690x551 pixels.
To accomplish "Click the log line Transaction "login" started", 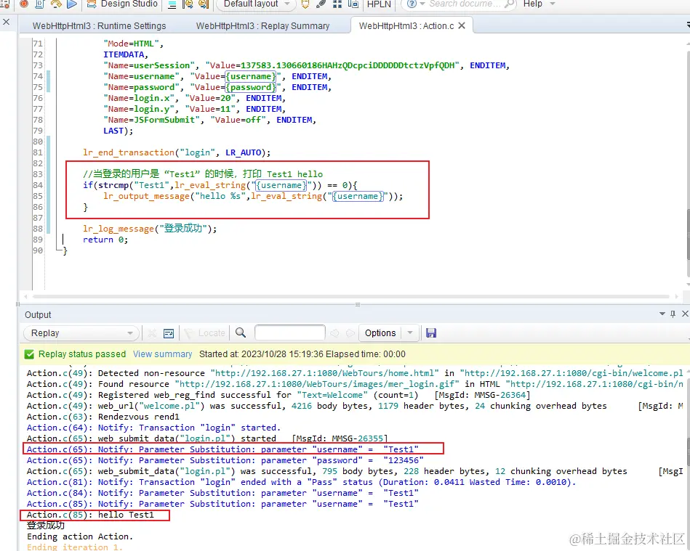I will [x=153, y=428].
